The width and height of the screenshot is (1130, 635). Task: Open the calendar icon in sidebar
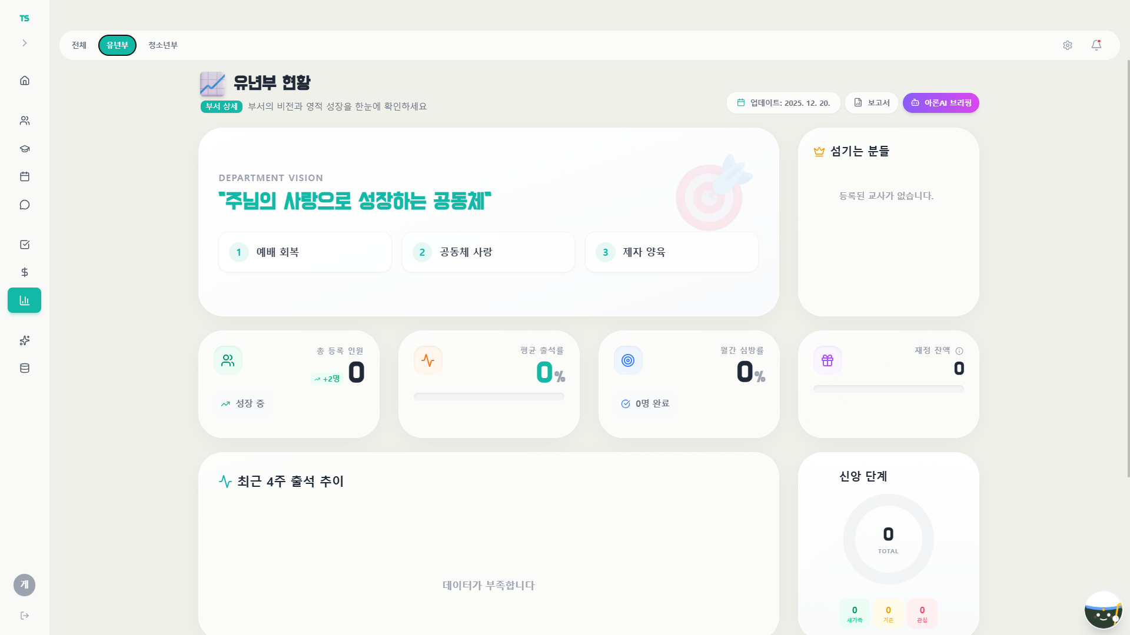coord(25,176)
